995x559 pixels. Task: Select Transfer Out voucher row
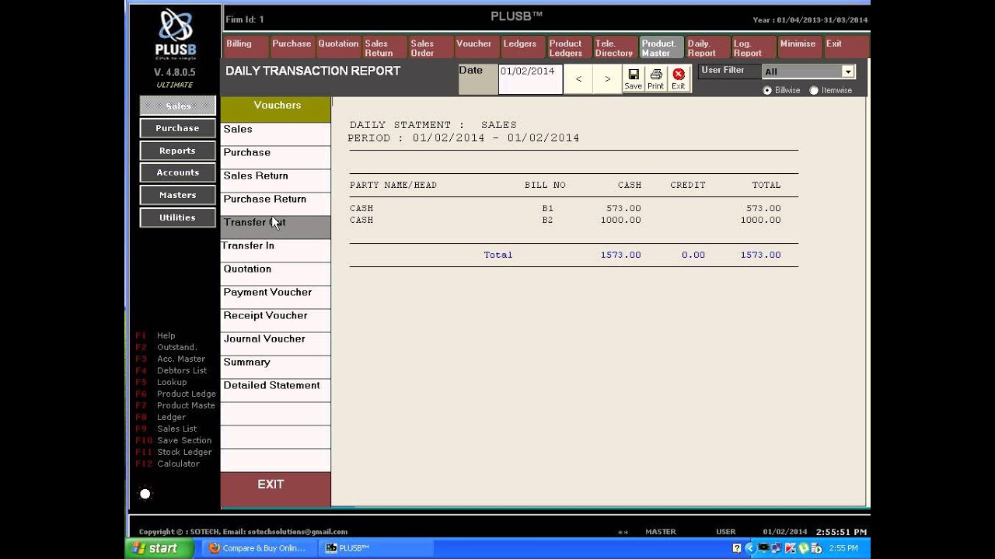tap(275, 227)
